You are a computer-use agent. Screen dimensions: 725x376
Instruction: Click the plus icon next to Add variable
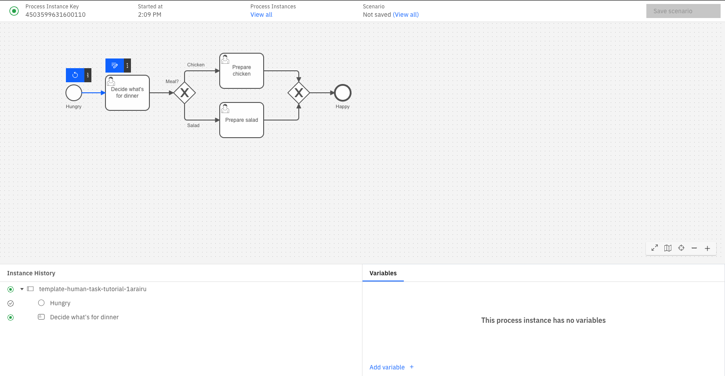coord(412,367)
